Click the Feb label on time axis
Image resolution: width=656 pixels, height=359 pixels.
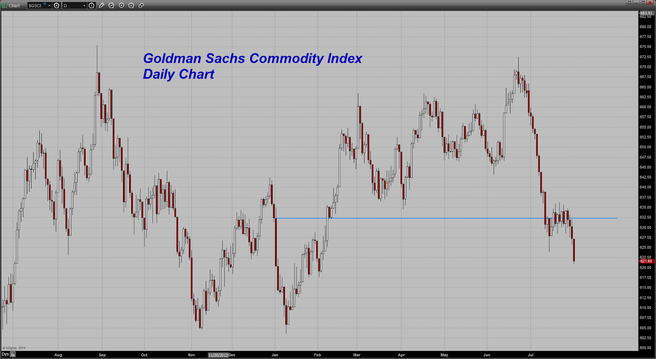[x=317, y=355]
